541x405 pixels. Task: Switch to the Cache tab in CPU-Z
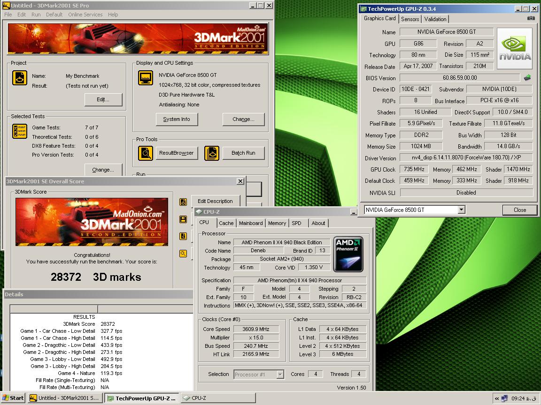click(x=226, y=223)
